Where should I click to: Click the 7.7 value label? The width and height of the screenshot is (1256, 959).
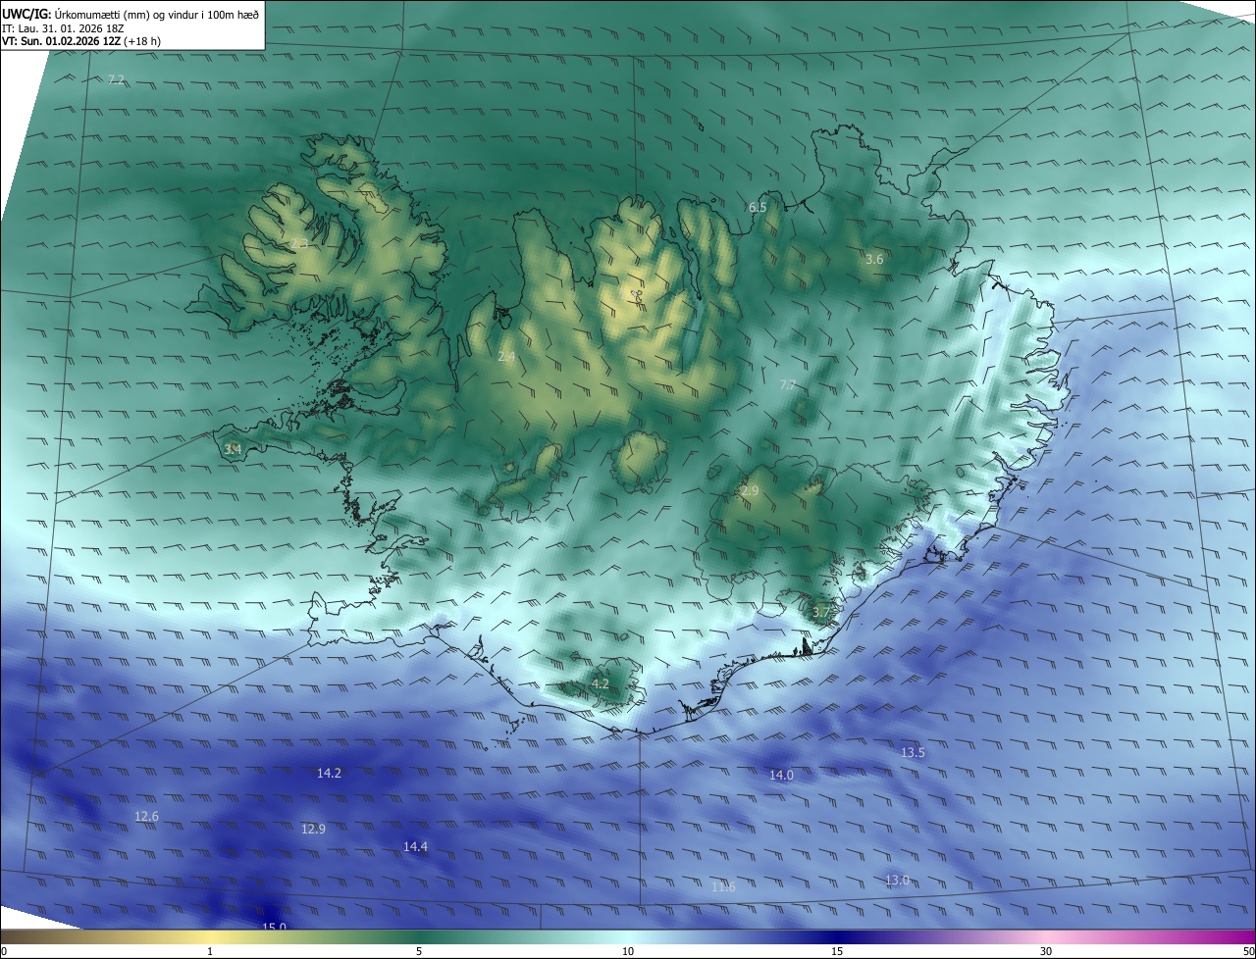(x=787, y=384)
